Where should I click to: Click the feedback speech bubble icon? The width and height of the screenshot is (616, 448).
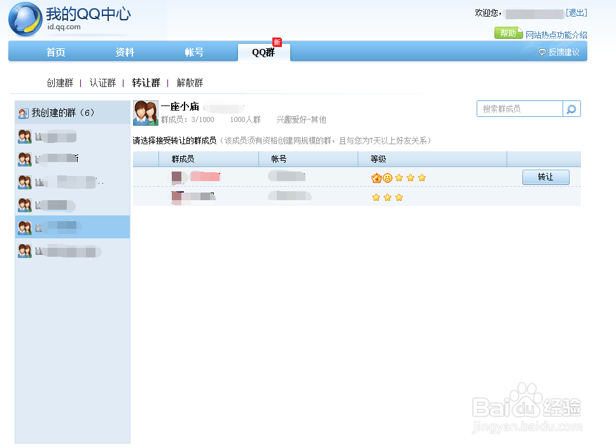542,52
